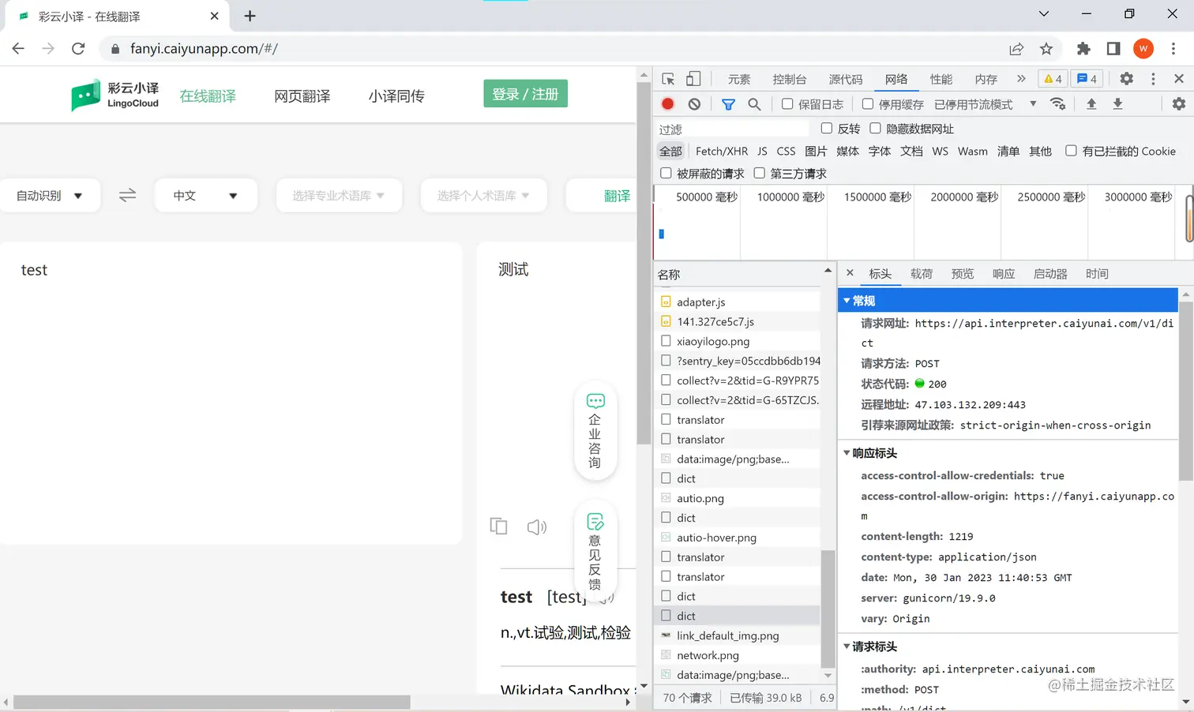
Task: Click the LingoCloud logo
Action: [115, 96]
